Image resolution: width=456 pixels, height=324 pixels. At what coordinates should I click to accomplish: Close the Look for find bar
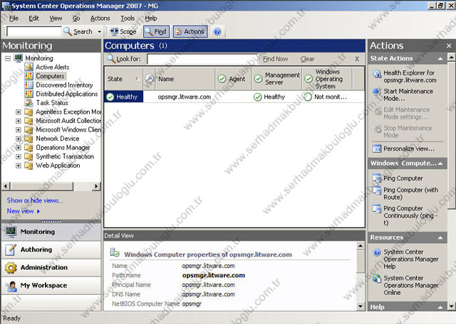pyautogui.click(x=357, y=59)
